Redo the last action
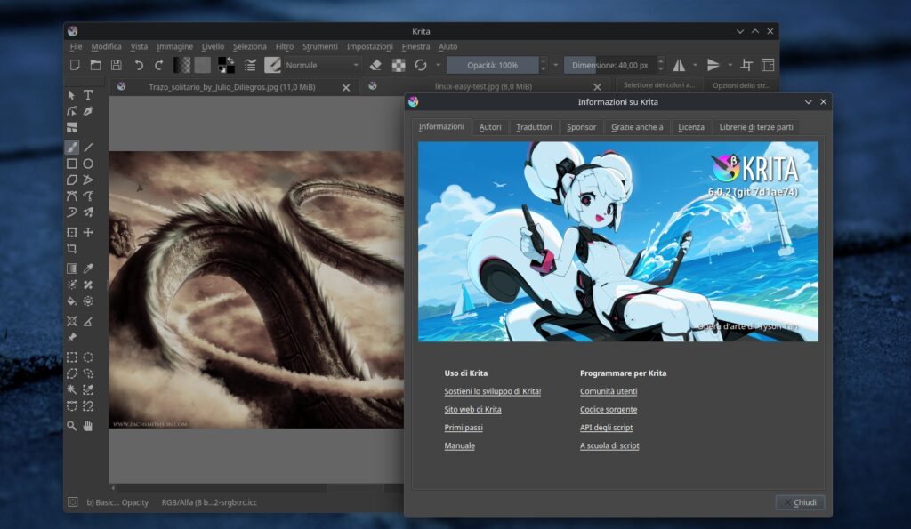The height and width of the screenshot is (529, 911). [158, 65]
